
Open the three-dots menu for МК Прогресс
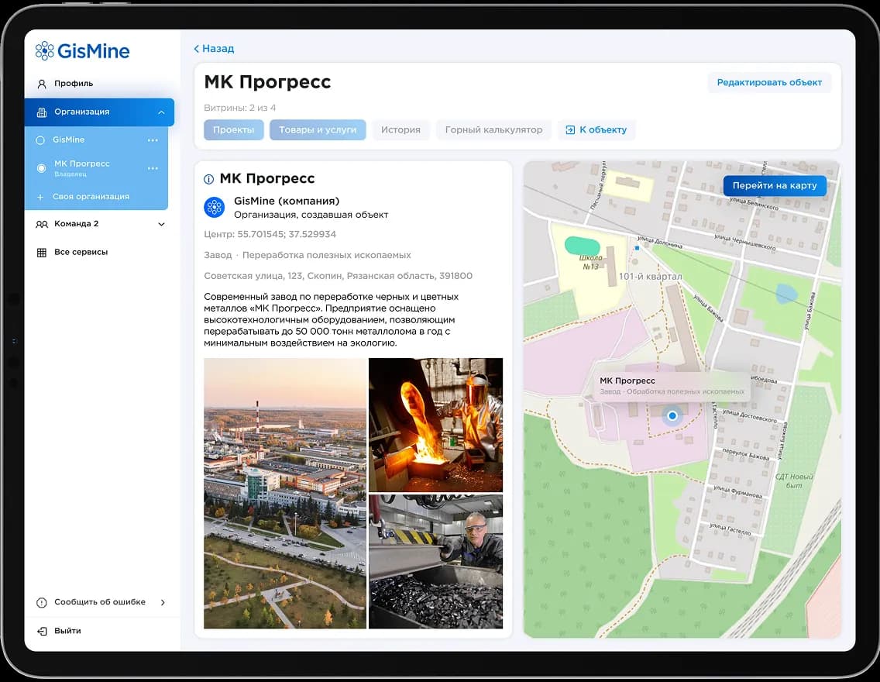[x=153, y=168]
